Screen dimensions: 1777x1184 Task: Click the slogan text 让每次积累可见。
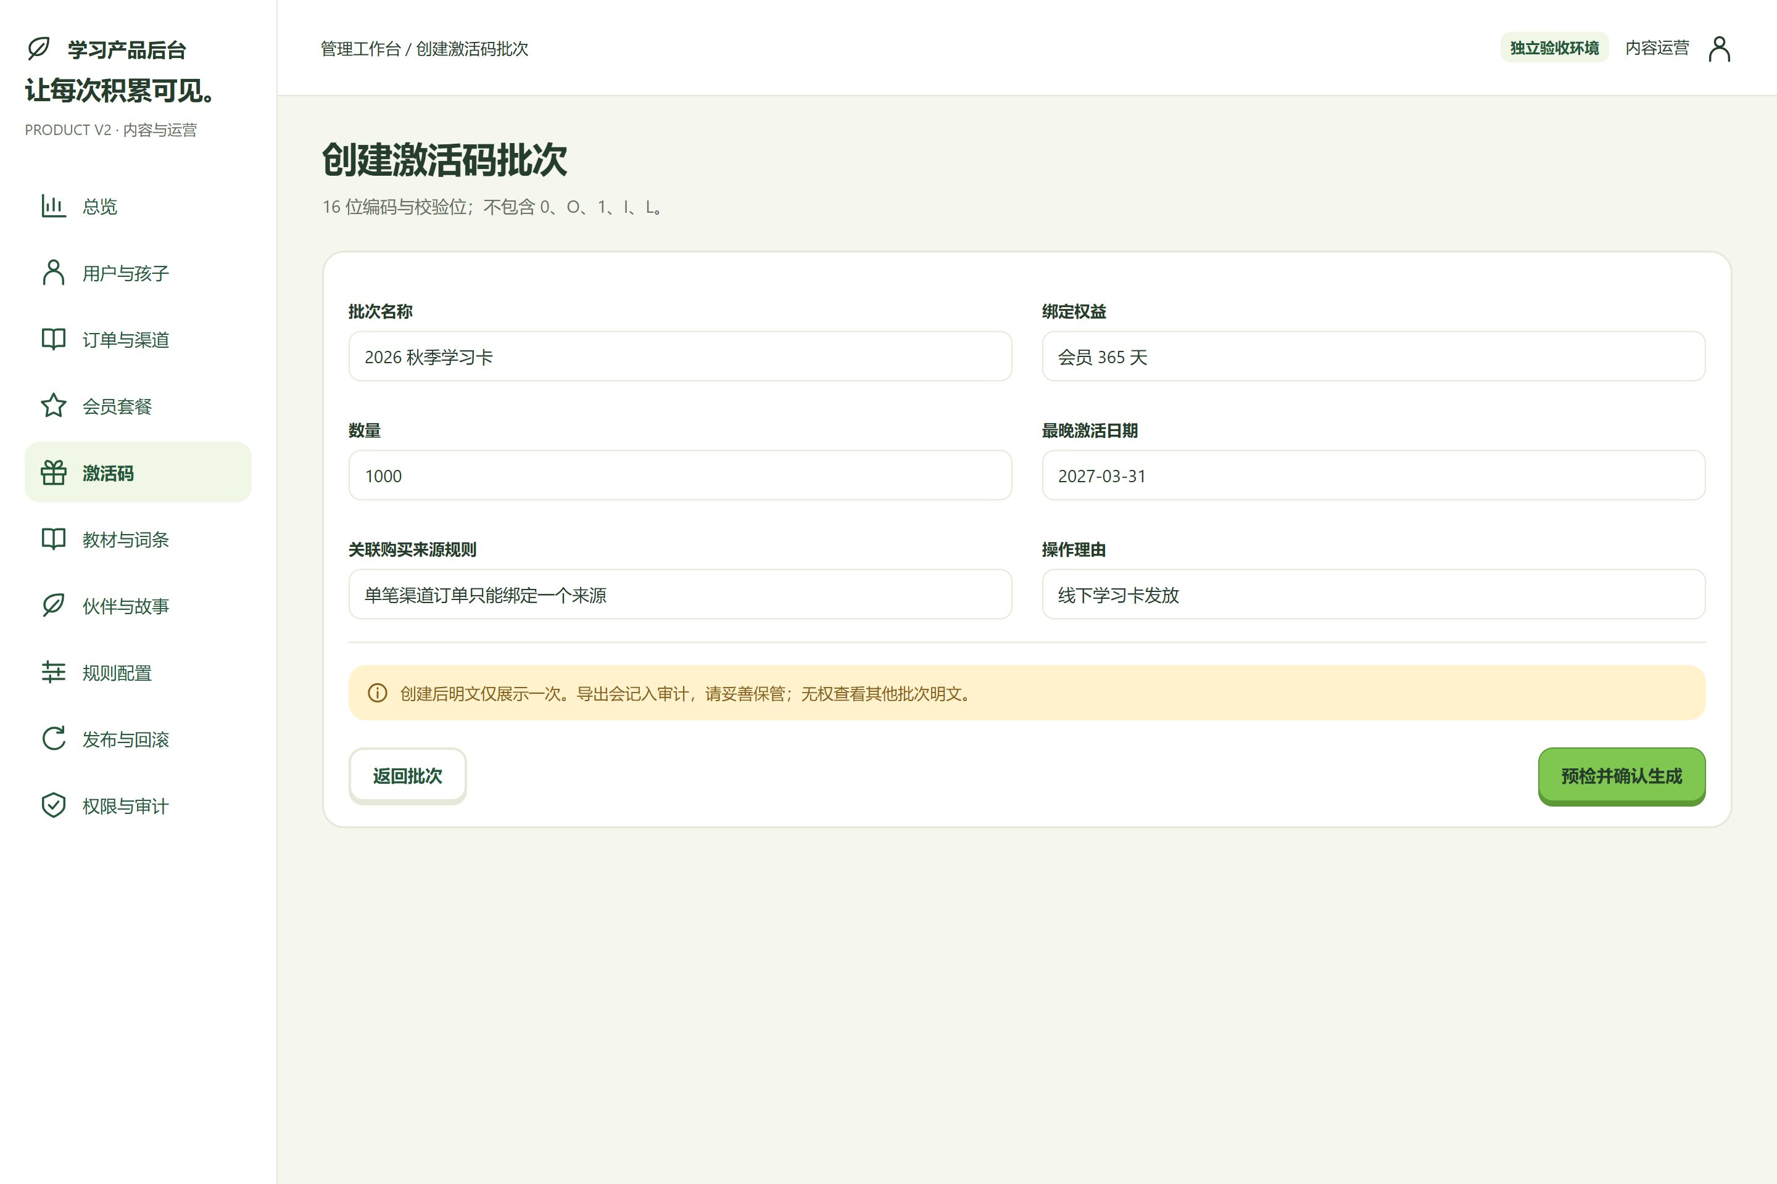pyautogui.click(x=121, y=91)
